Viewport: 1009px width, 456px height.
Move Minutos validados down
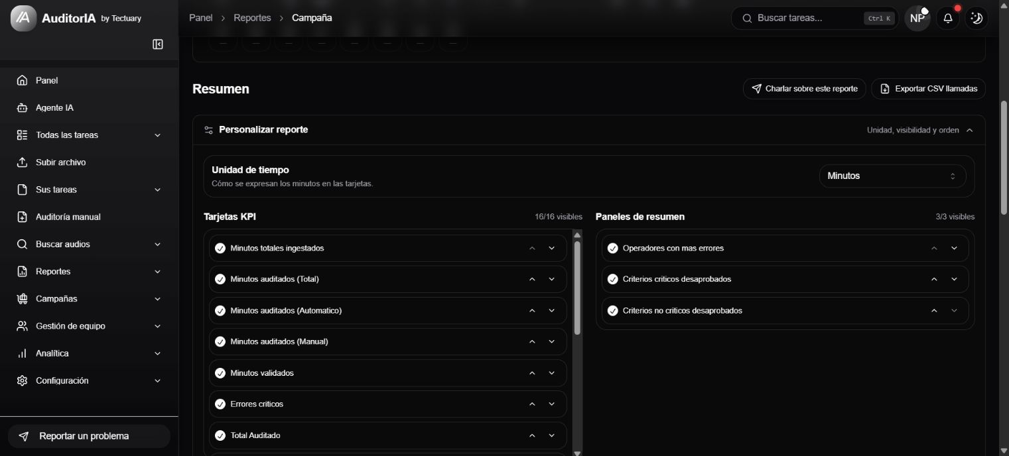click(x=551, y=372)
